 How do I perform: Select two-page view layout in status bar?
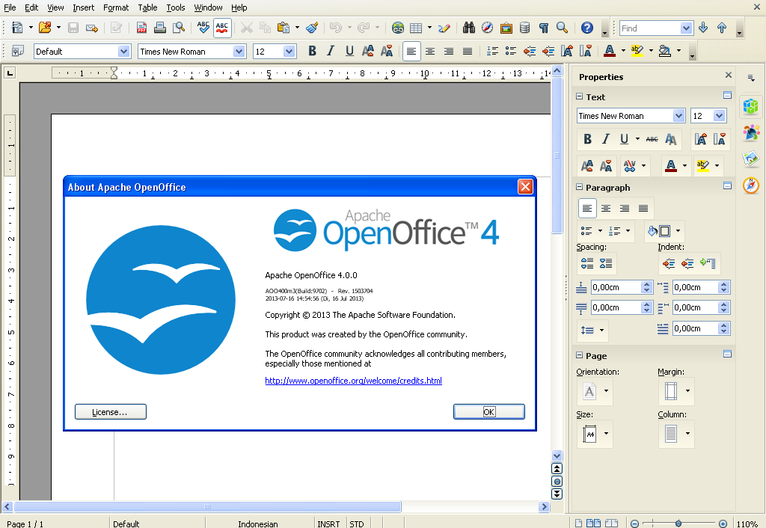click(x=593, y=523)
